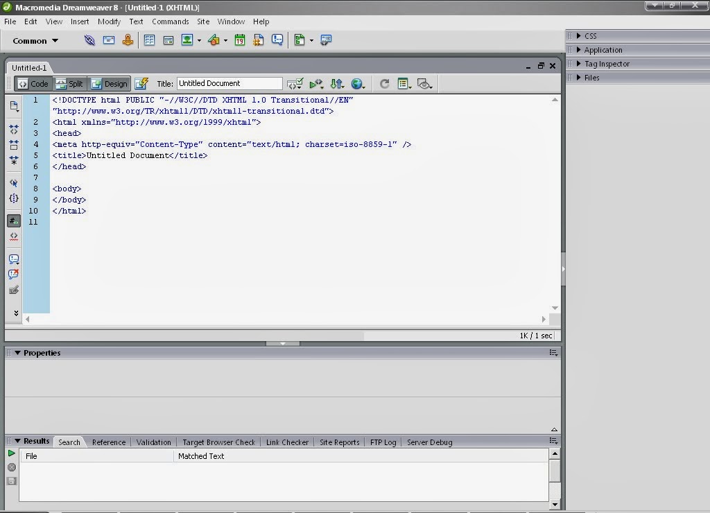Open the Site Reports tab
The width and height of the screenshot is (710, 513).
[339, 442]
